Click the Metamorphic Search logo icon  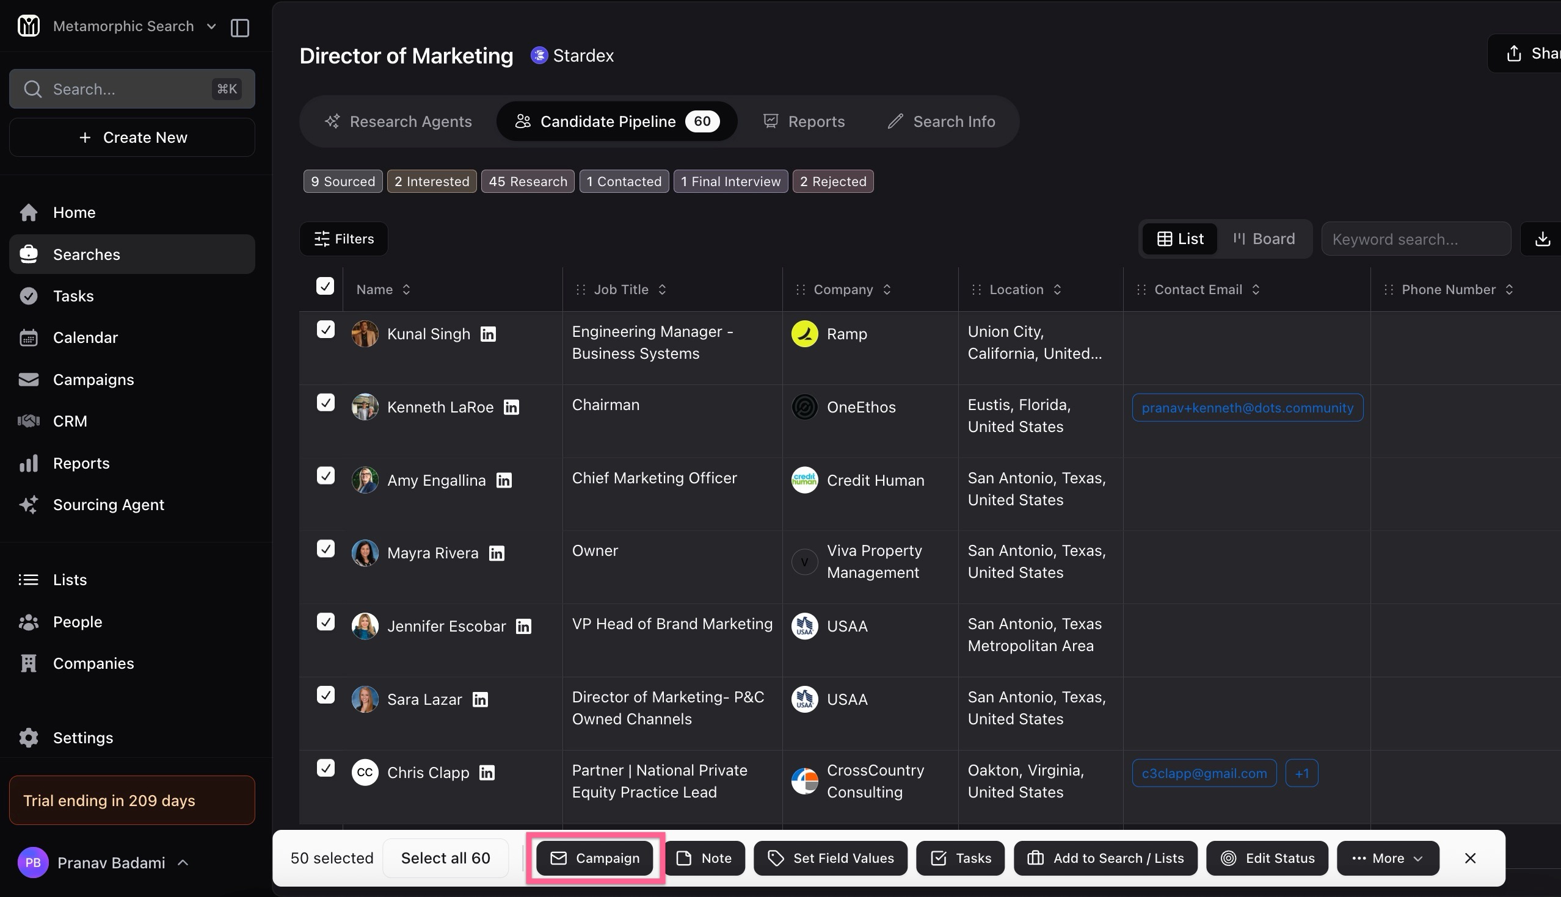pos(28,26)
